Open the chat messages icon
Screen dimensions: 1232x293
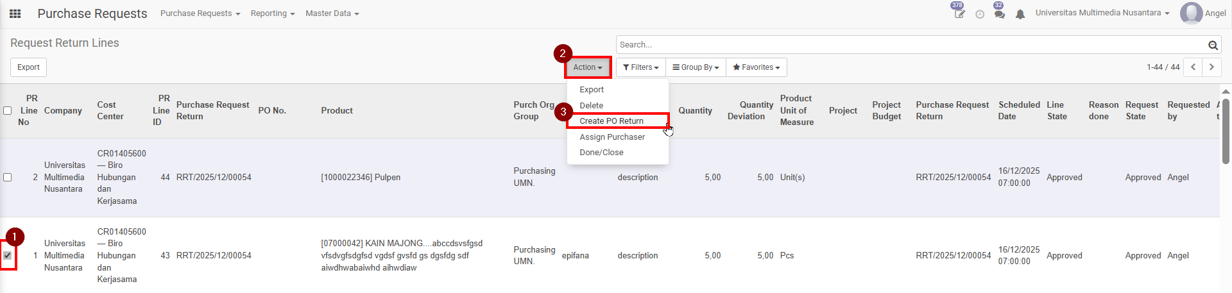click(999, 14)
